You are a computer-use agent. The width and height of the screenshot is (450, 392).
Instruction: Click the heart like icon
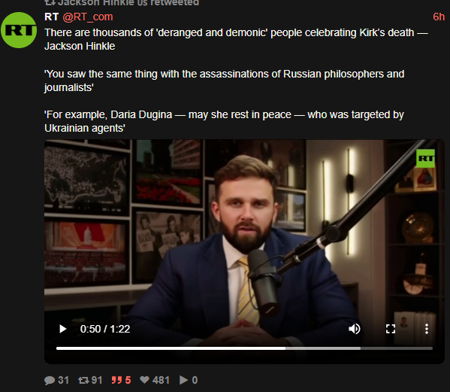point(144,380)
